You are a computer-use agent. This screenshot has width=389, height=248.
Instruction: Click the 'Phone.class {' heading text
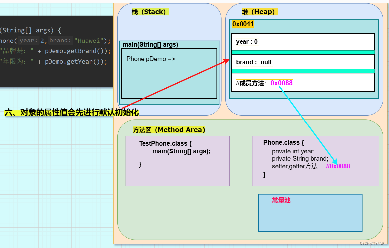pyautogui.click(x=284, y=143)
